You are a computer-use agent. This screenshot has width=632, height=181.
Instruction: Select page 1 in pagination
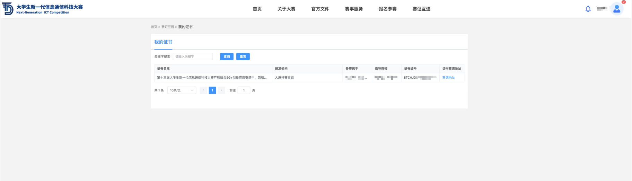coord(212,90)
